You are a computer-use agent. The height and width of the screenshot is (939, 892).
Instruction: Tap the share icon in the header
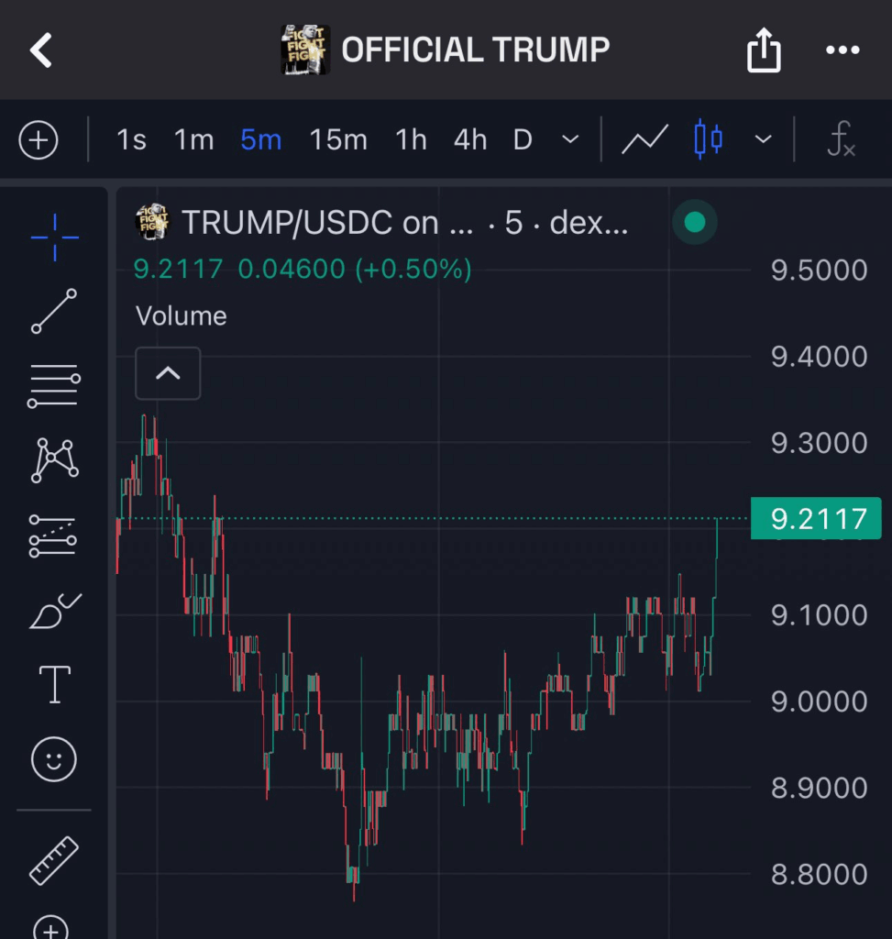pos(764,50)
